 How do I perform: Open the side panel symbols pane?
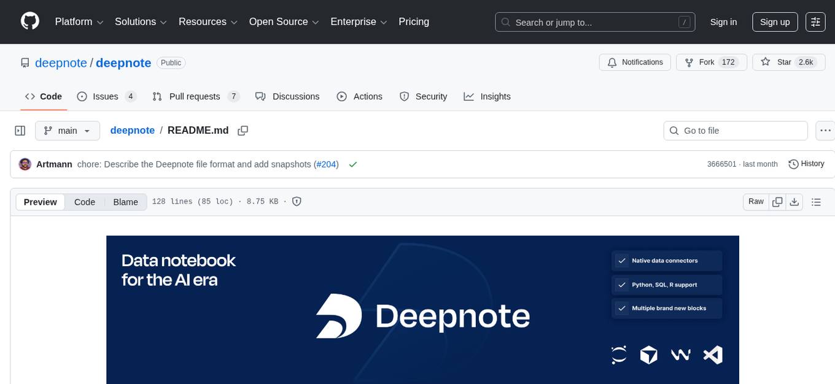click(x=20, y=130)
